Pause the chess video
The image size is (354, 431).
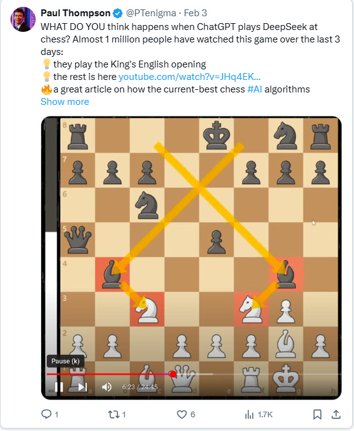coord(59,387)
